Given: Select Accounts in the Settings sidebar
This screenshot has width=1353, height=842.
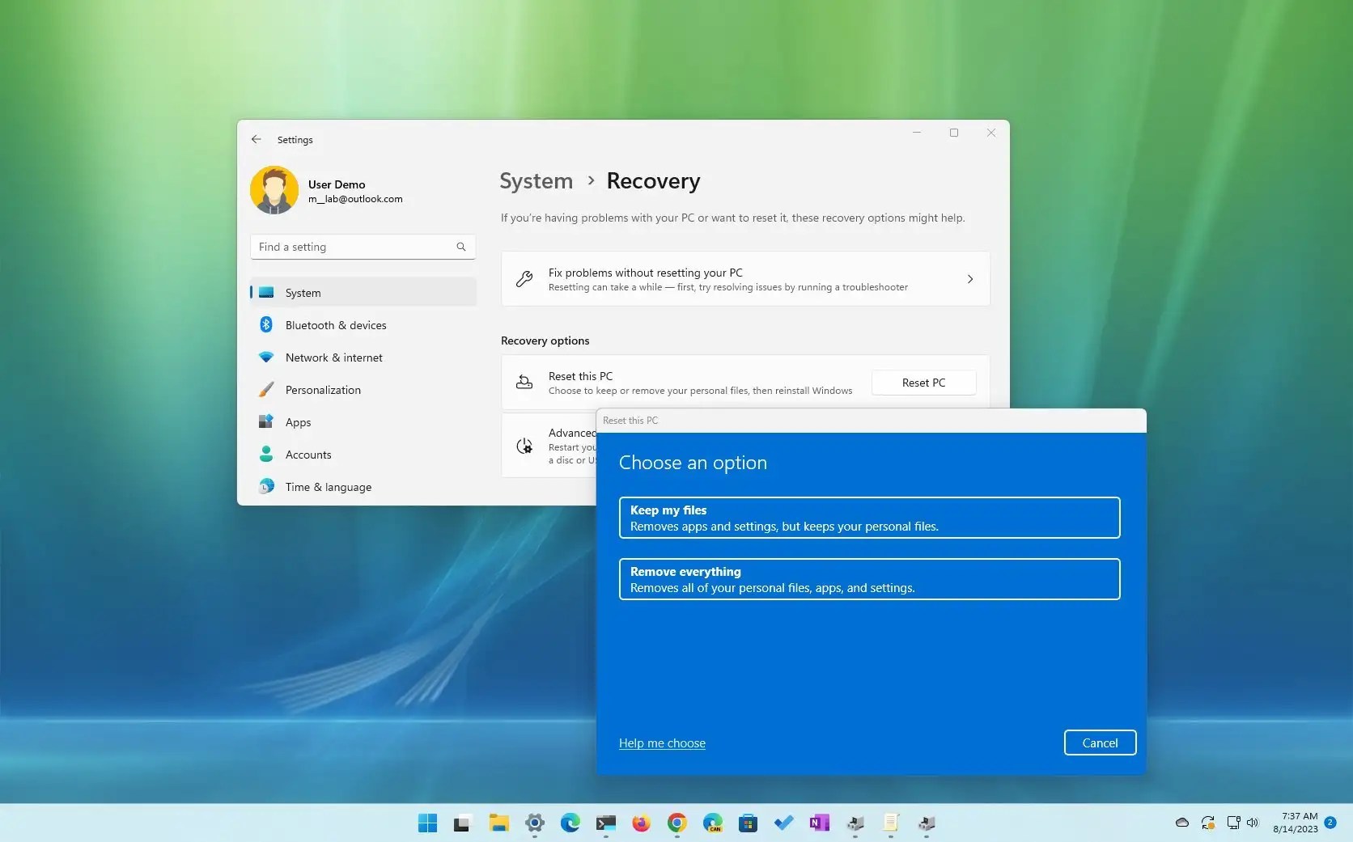Looking at the screenshot, I should click(307, 454).
